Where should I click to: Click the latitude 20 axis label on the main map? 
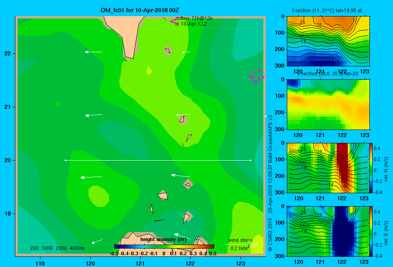(8, 160)
